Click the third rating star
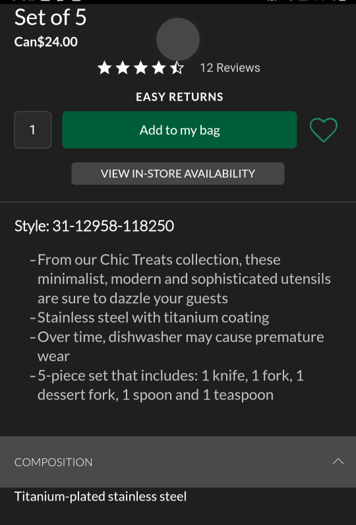356x525 pixels. pos(140,67)
